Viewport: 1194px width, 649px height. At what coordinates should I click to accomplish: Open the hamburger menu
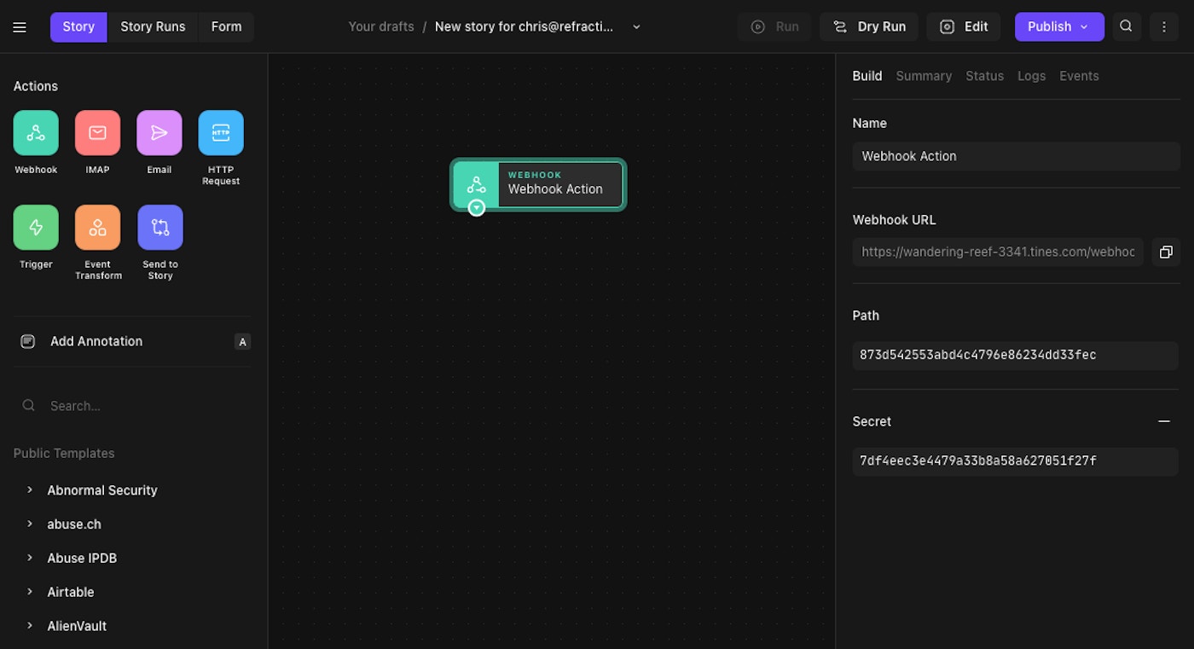coord(20,27)
